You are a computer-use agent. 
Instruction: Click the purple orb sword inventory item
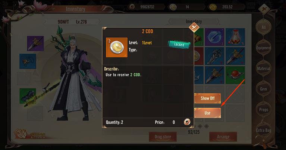click(x=214, y=37)
